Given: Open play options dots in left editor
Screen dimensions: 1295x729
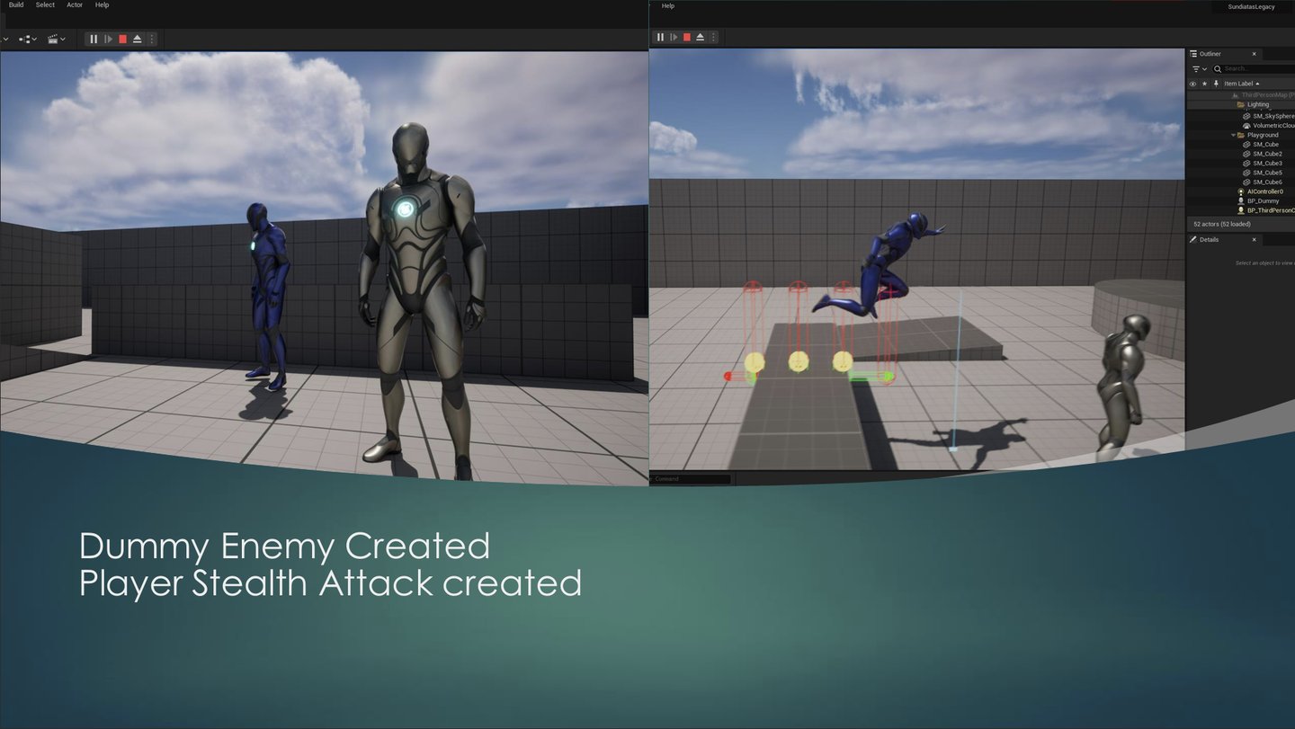Looking at the screenshot, I should click(x=151, y=39).
